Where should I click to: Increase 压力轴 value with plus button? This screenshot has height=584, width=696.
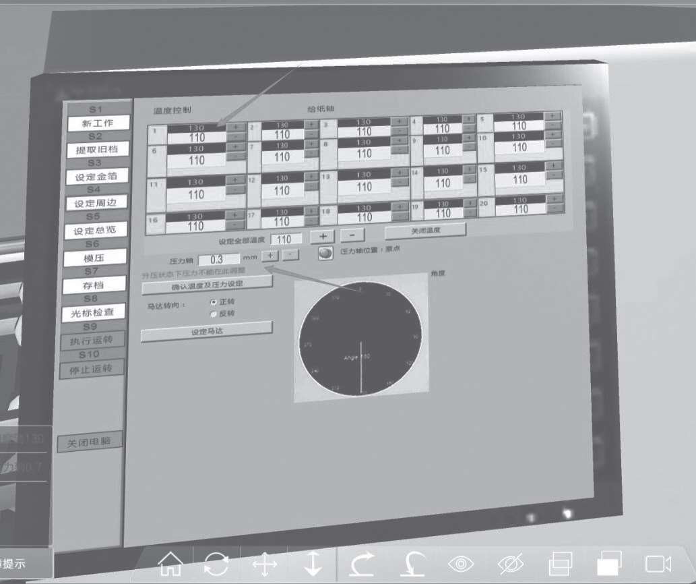coord(270,256)
